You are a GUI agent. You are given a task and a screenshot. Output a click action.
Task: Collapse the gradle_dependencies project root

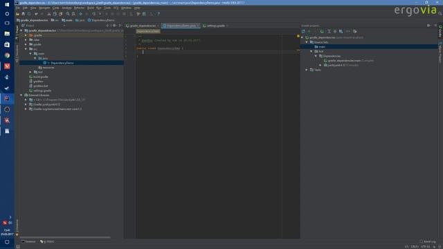[x=21, y=30]
